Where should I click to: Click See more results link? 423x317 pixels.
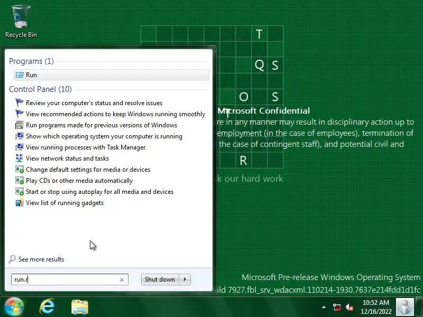(41, 259)
